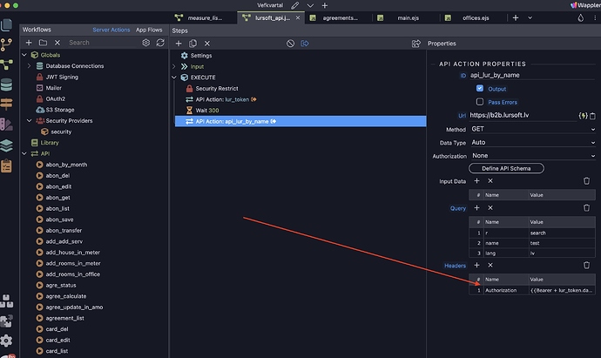Open project dropdown chevron beside Vefkvartal
601x358 pixels.
[310, 5]
